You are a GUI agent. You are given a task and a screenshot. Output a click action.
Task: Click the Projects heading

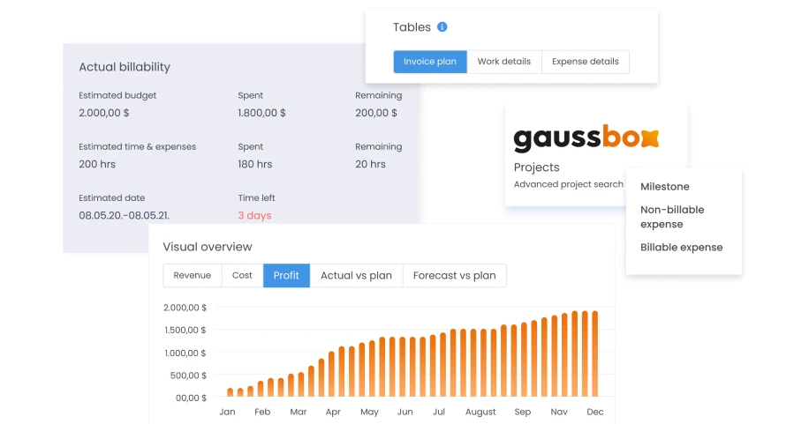pyautogui.click(x=536, y=167)
